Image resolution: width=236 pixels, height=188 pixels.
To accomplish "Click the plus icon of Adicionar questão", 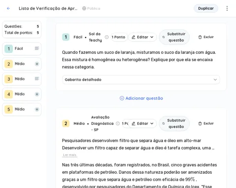I will 122,98.
